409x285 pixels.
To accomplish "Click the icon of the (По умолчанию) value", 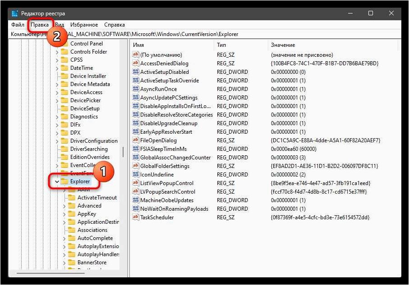I will click(135, 54).
